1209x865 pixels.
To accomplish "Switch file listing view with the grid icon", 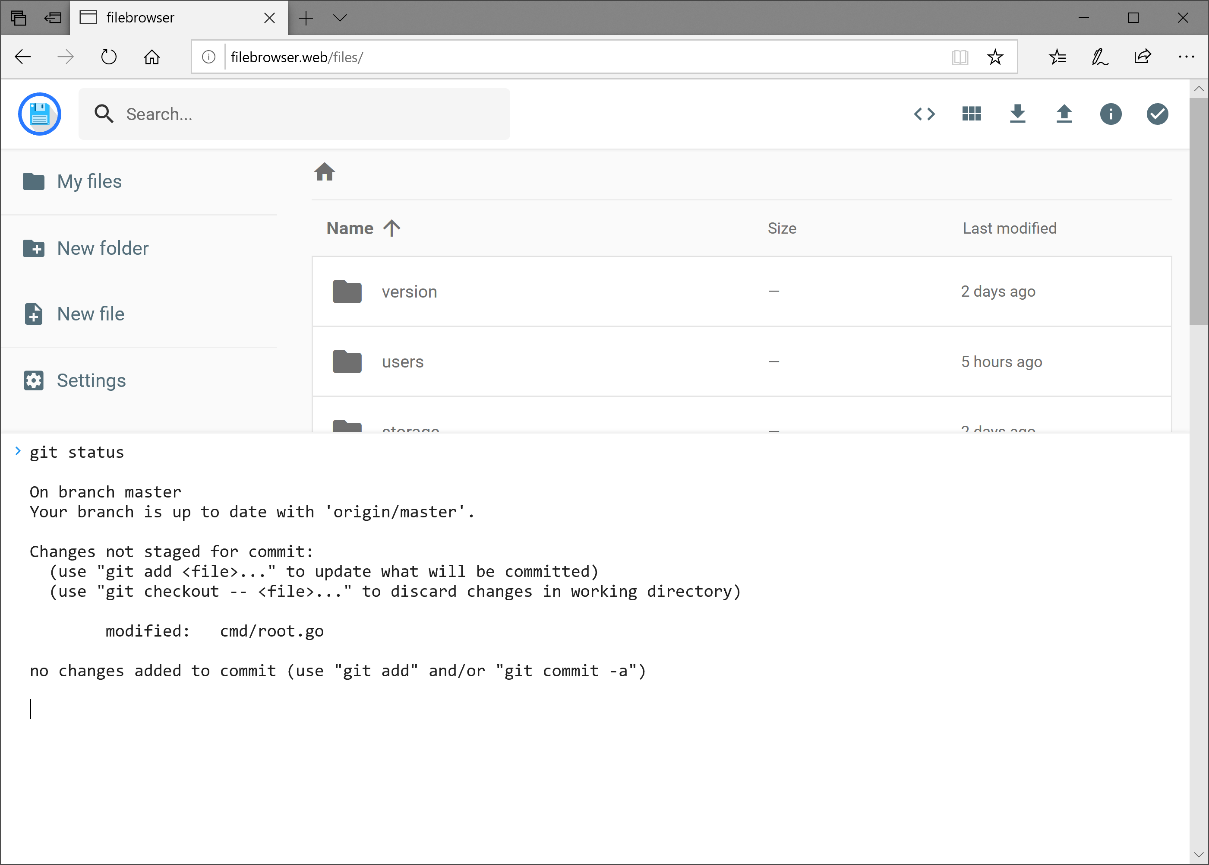I will pos(971,114).
